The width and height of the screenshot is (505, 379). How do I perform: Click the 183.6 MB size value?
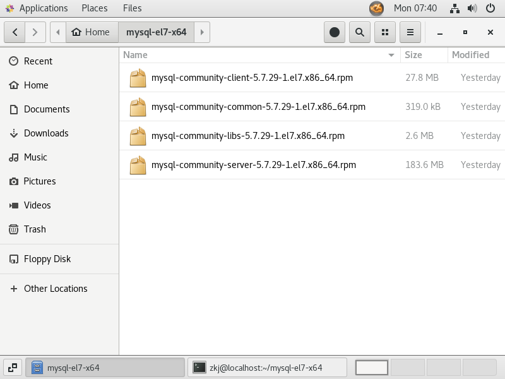click(x=424, y=165)
